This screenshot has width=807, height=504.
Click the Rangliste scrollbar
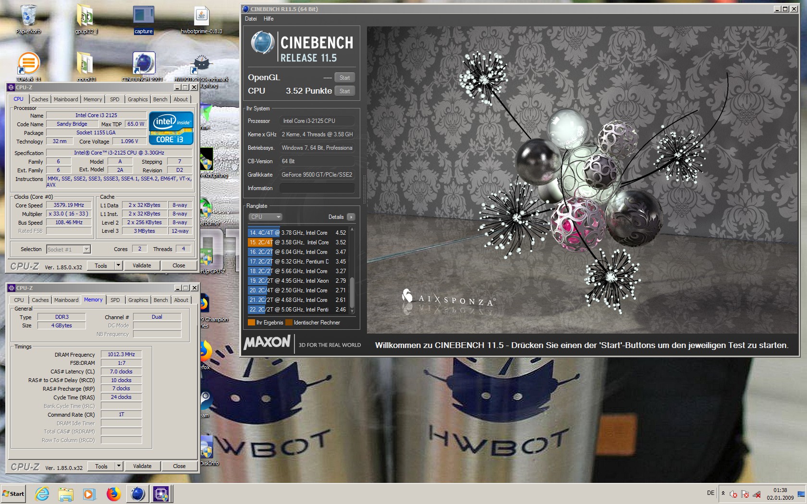click(x=352, y=271)
